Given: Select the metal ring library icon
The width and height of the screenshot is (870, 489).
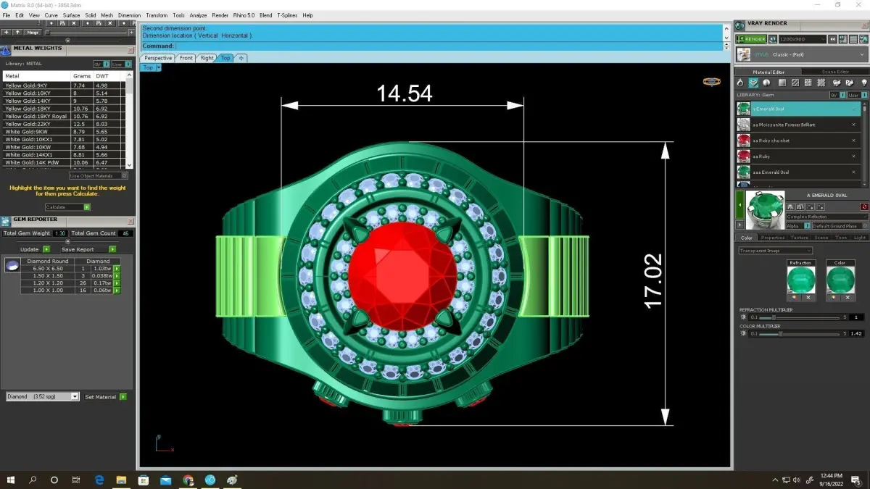Looking at the screenshot, I should click(x=740, y=83).
